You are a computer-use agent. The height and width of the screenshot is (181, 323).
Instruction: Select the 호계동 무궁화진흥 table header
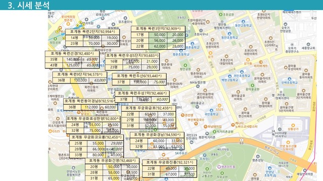click(170, 162)
